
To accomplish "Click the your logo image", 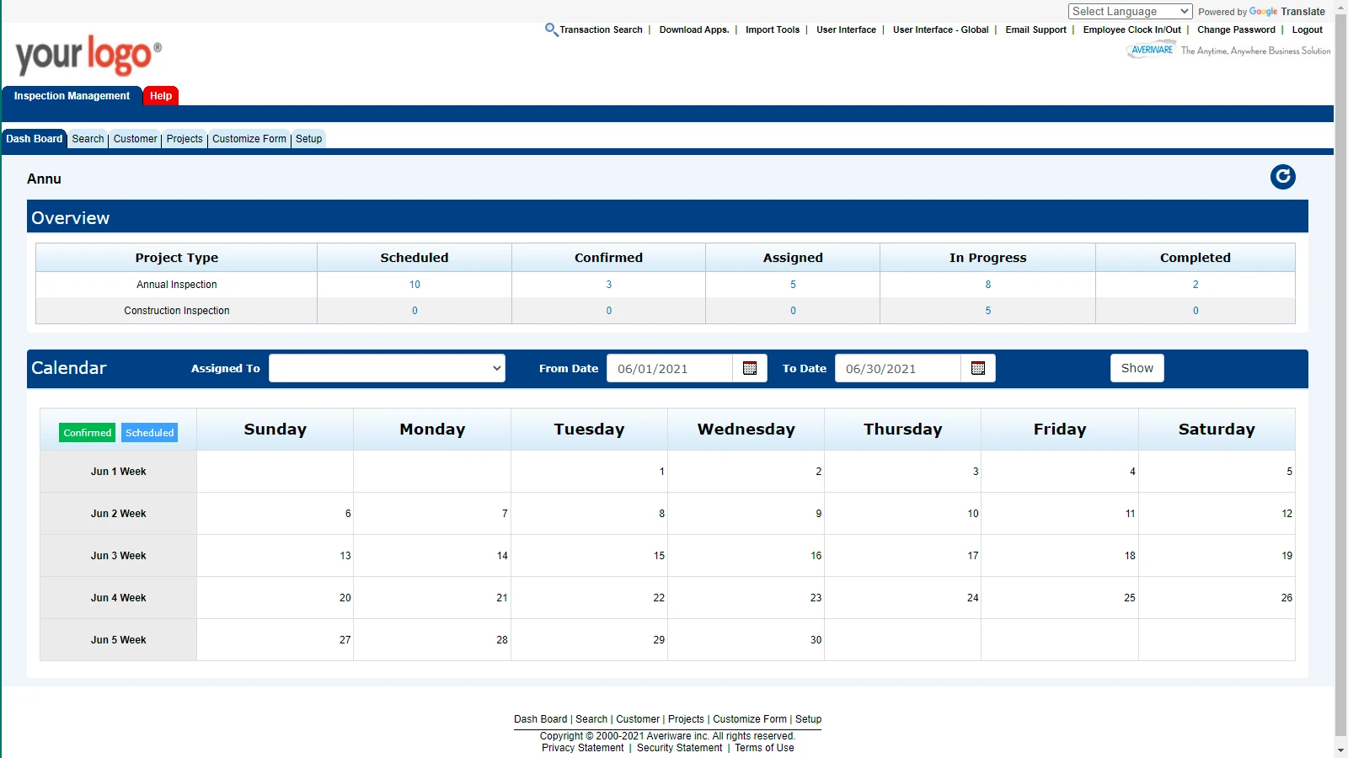I will [88, 55].
